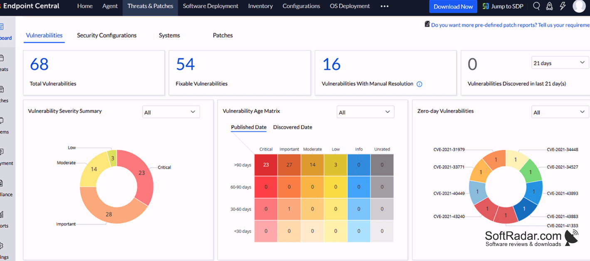
Task: Switch to the Security Configurations tab
Action: pyautogui.click(x=107, y=35)
